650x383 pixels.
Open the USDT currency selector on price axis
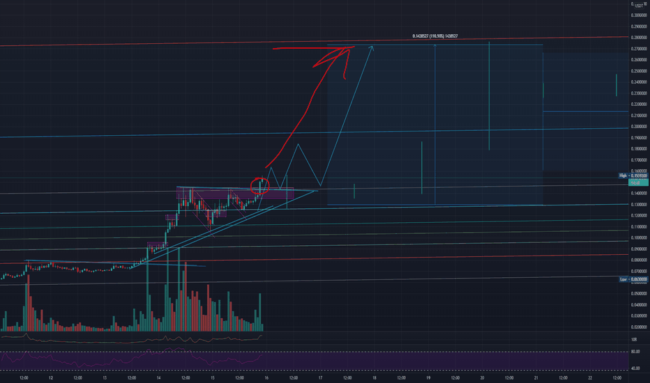(x=640, y=6)
